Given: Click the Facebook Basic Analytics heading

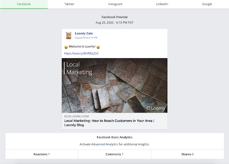Looking at the screenshot, I should (114, 137).
